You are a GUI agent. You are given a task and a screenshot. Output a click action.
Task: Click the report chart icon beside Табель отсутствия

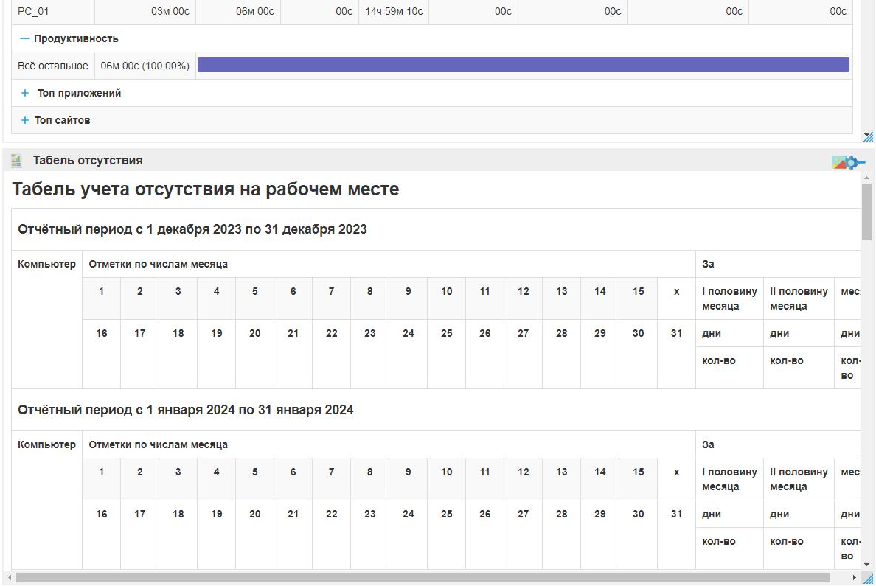(x=16, y=161)
